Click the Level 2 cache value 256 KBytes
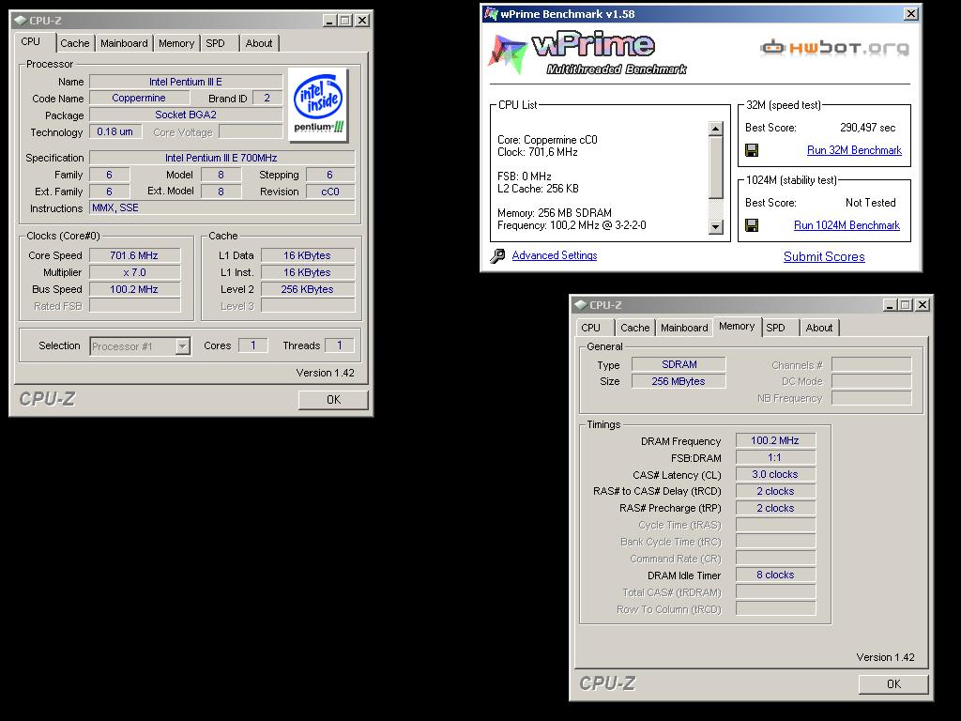The height and width of the screenshot is (721, 961). tap(308, 289)
